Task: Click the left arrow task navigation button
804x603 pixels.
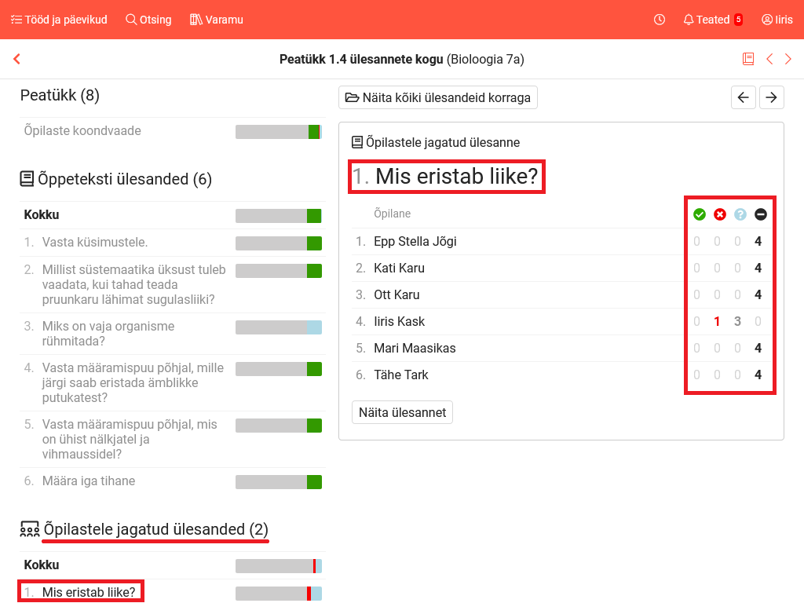Action: [744, 97]
